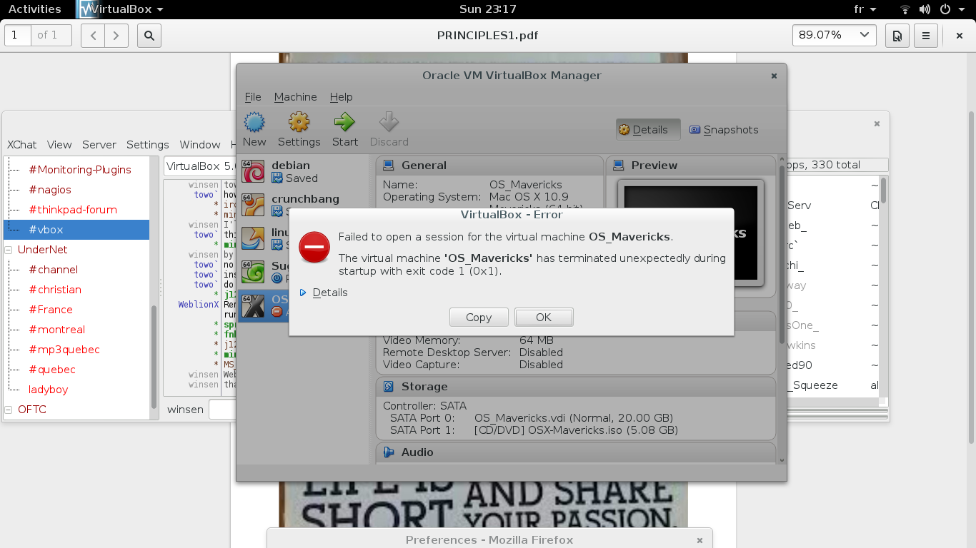Click the Storage section icon
Image resolution: width=976 pixels, height=548 pixels.
389,387
